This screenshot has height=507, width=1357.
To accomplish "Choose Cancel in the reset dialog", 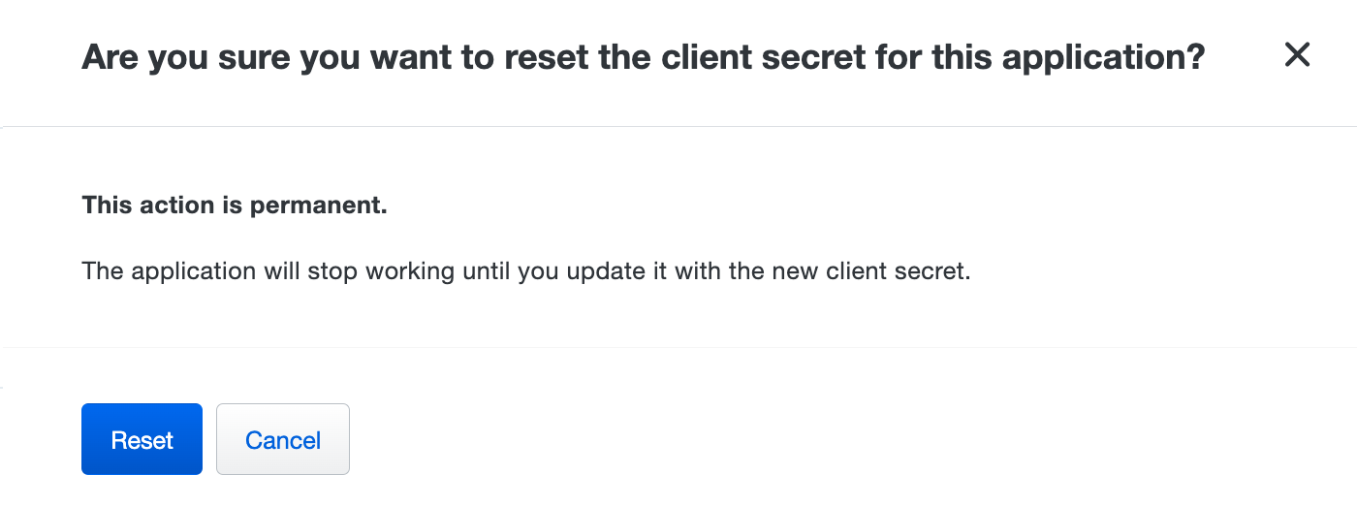I will coord(282,439).
